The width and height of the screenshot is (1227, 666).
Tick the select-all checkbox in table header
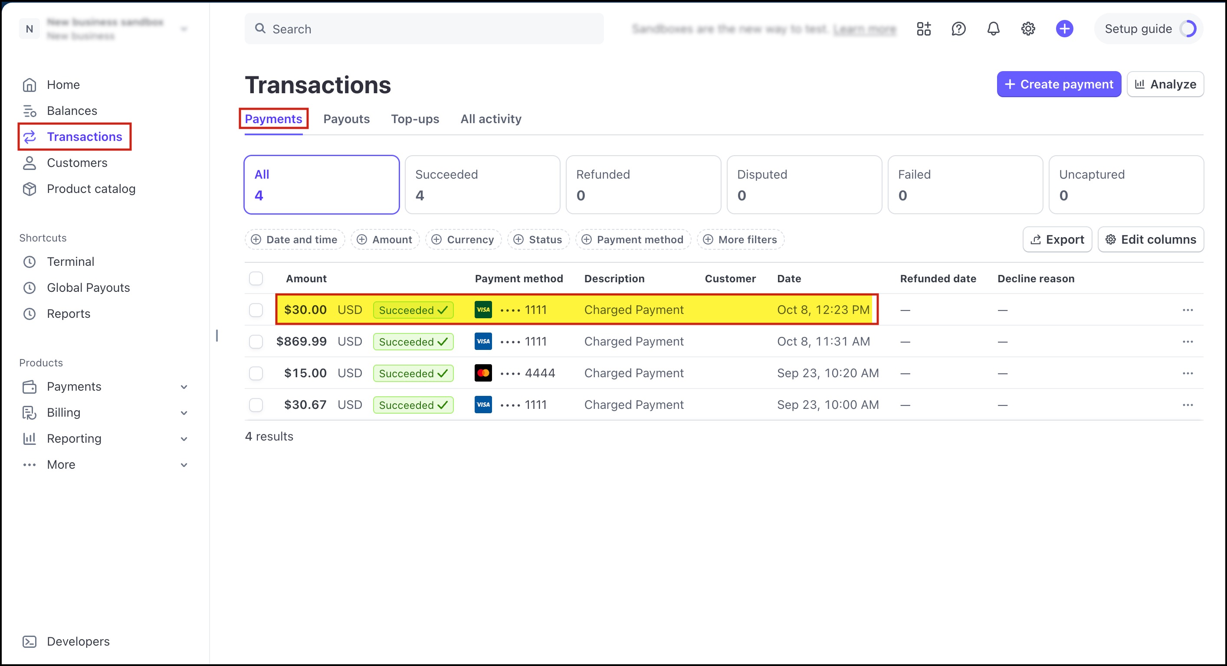tap(256, 278)
